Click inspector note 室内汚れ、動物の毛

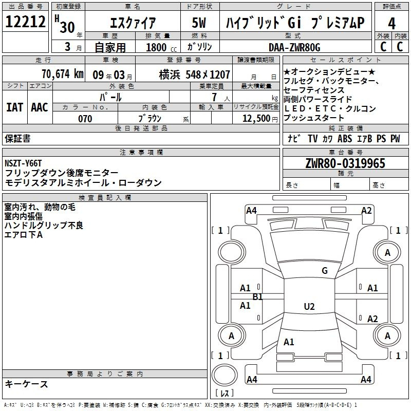tap(40, 207)
